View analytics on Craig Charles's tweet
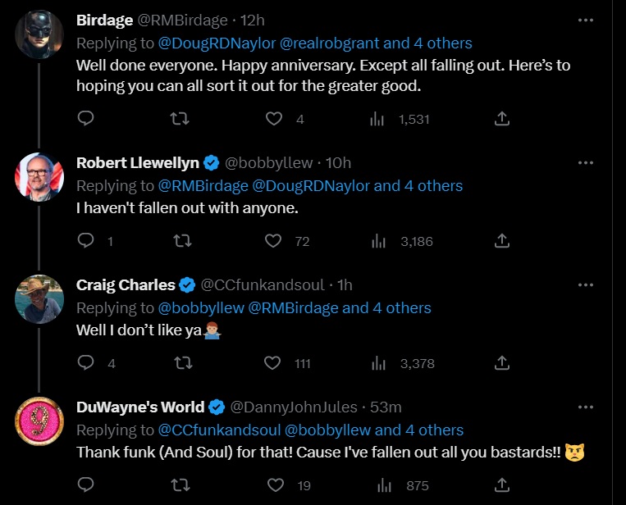Viewport: 626px width, 505px height. (378, 363)
